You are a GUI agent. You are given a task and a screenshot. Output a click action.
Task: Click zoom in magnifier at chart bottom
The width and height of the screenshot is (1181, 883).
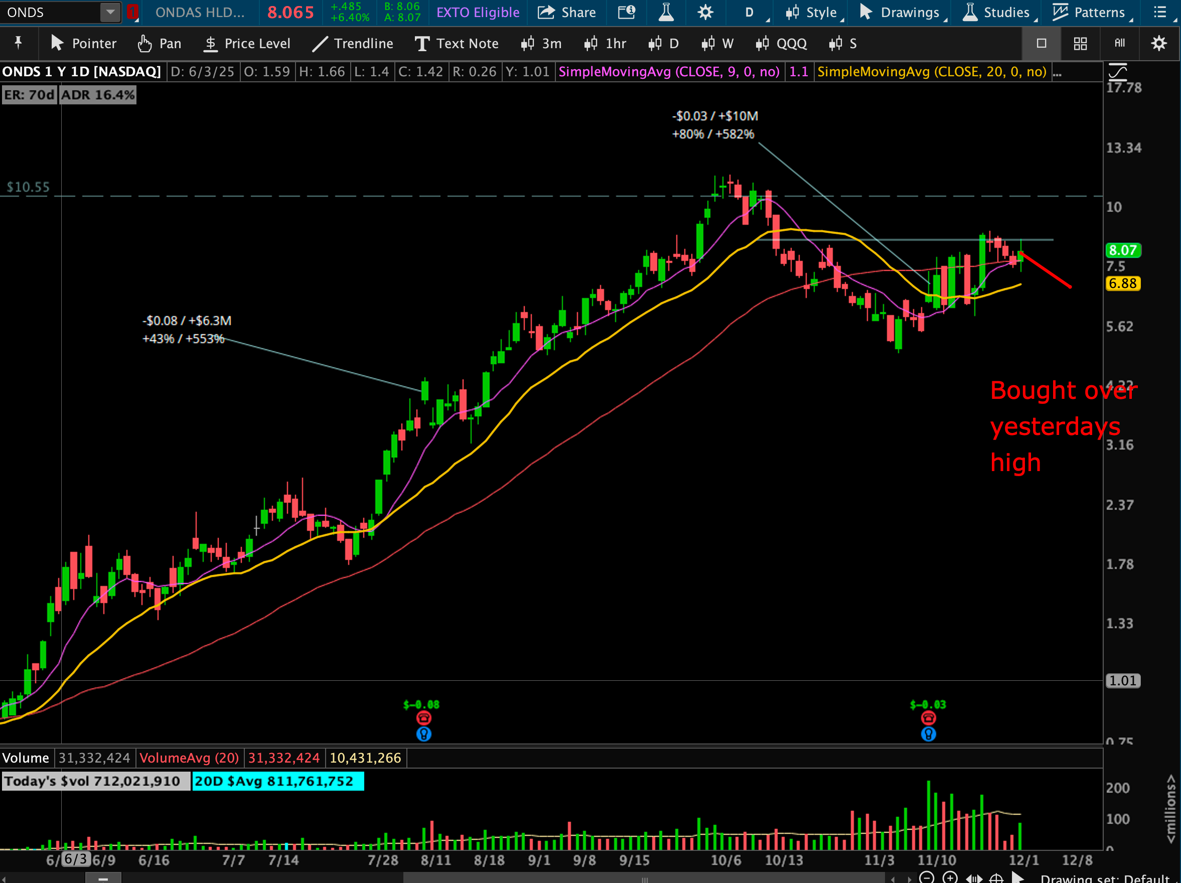coord(950,877)
